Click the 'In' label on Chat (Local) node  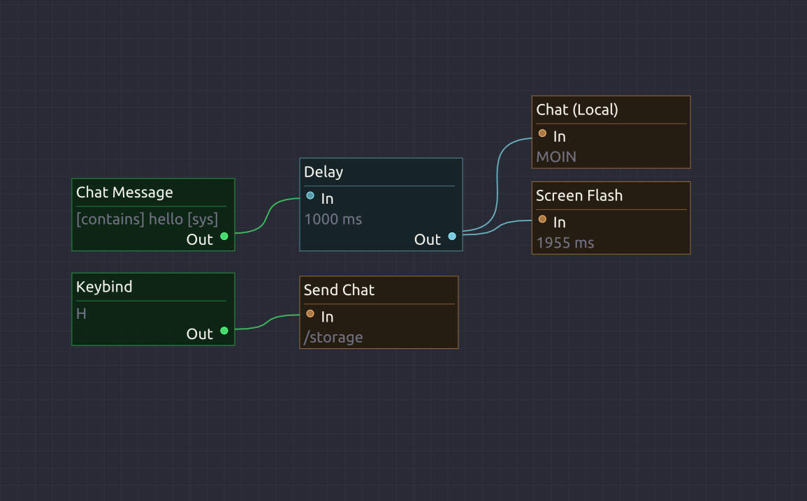click(560, 137)
